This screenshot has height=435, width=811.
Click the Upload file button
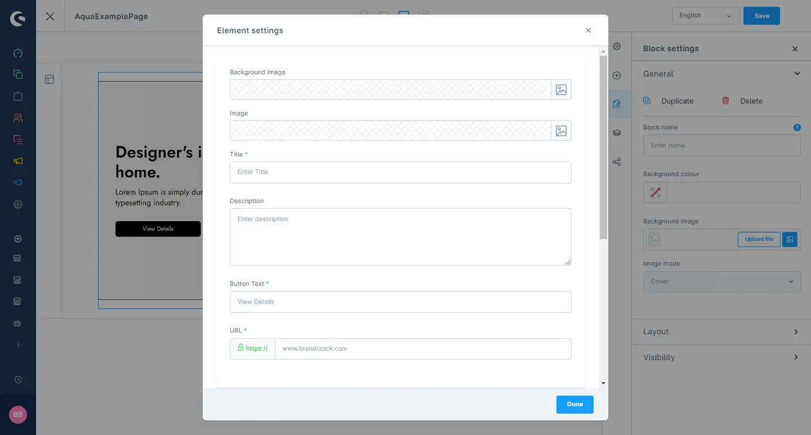(759, 239)
